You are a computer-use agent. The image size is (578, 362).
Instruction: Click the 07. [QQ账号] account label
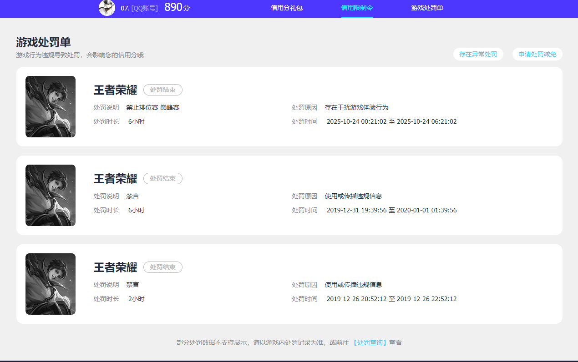[x=139, y=8]
